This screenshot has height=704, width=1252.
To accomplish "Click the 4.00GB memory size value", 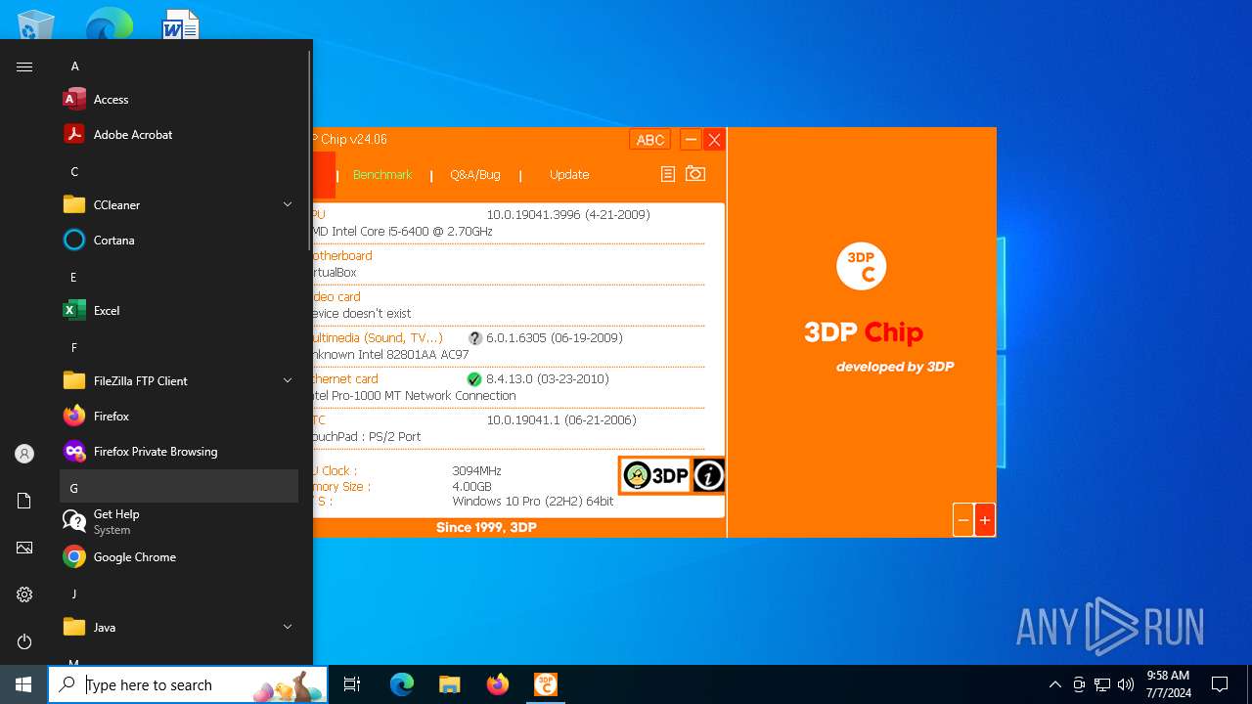I will pyautogui.click(x=472, y=486).
